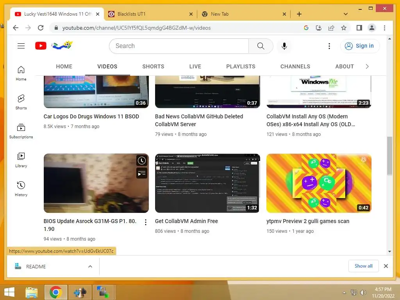Viewport: 400px width, 300px height.
Task: Close the downloads bar
Action: tap(386, 266)
